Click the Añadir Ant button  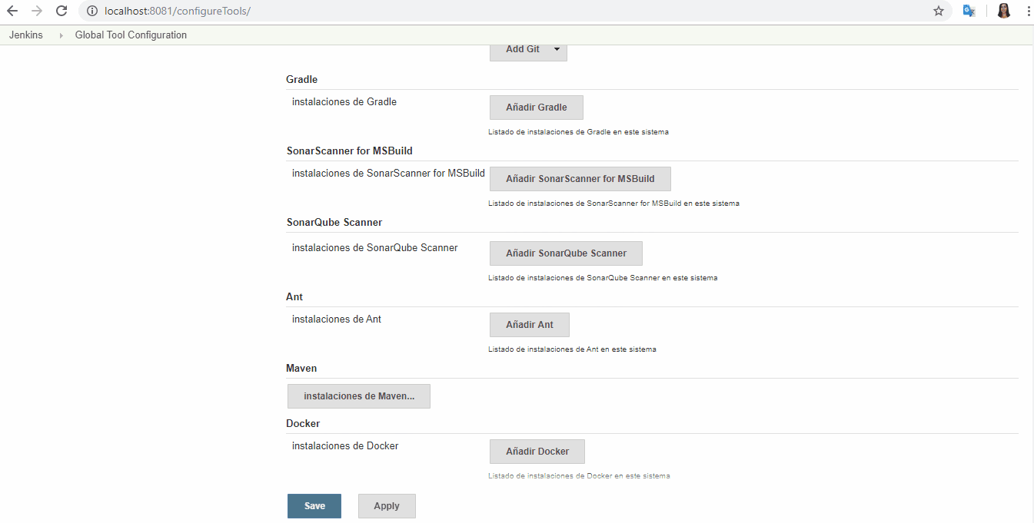point(529,324)
